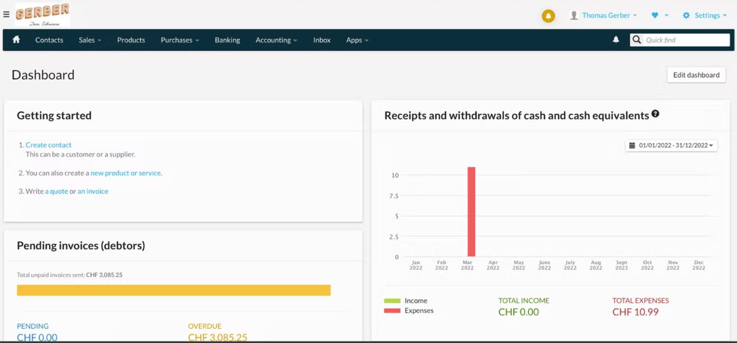Click the yellow overdue invoices bar
737x343 pixels.
pos(174,289)
